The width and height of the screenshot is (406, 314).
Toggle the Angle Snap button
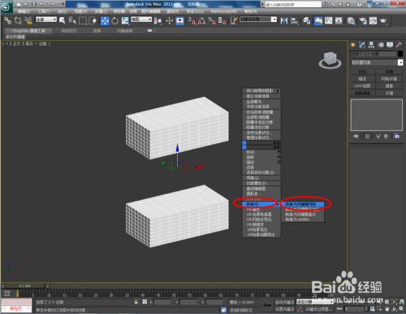click(x=201, y=20)
